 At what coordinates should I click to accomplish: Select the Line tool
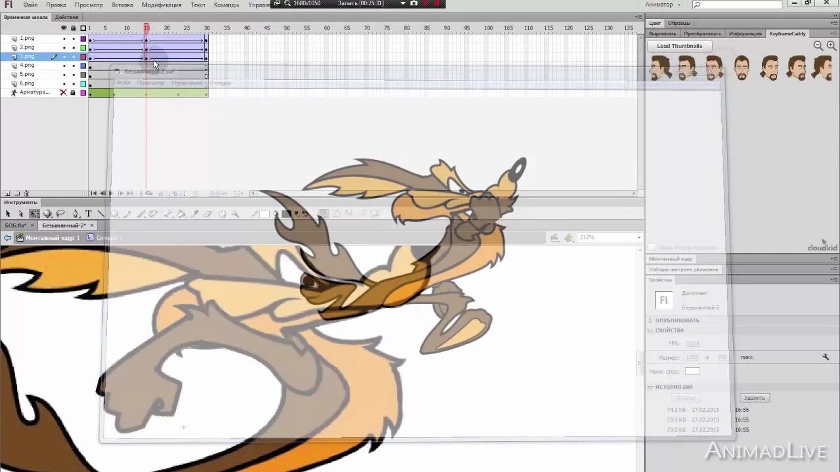click(100, 214)
